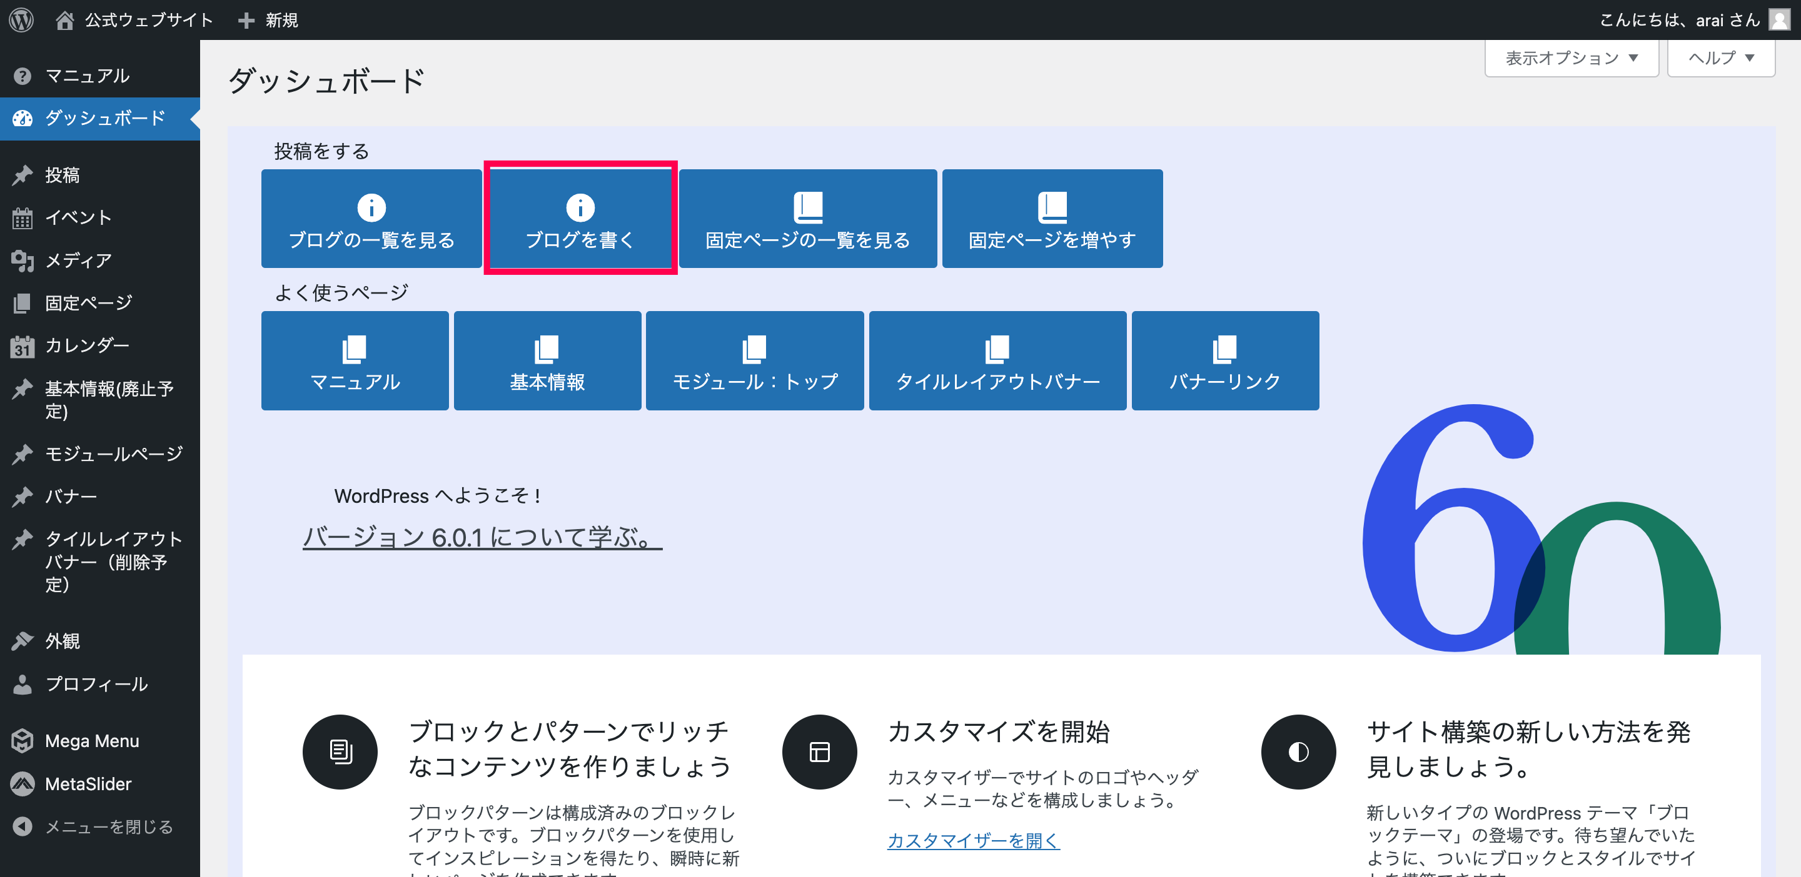Open the カスタマイザーを開く link

click(x=973, y=840)
